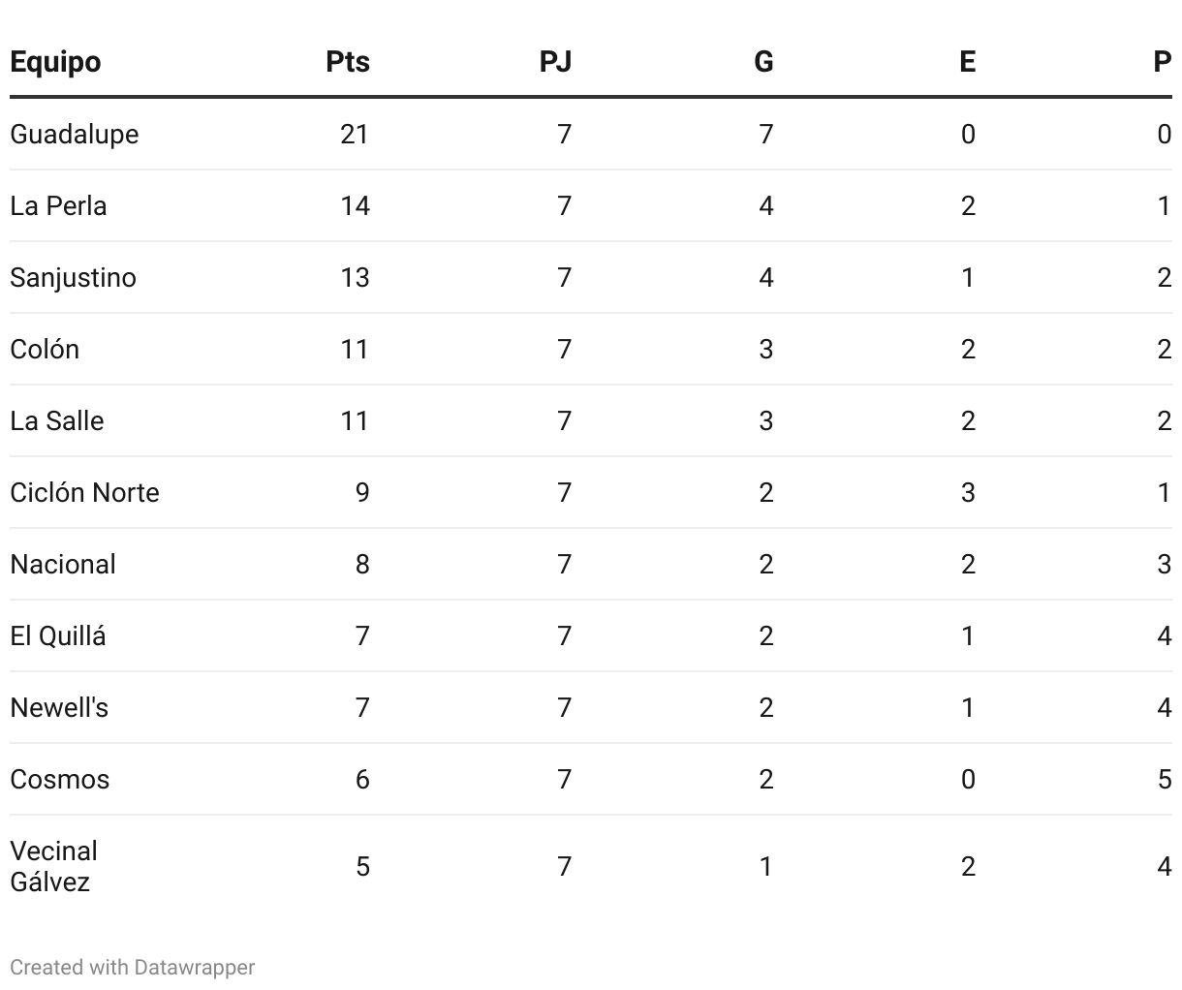Click the Pts column header
Image resolution: width=1182 pixels, height=990 pixels.
coord(347,62)
